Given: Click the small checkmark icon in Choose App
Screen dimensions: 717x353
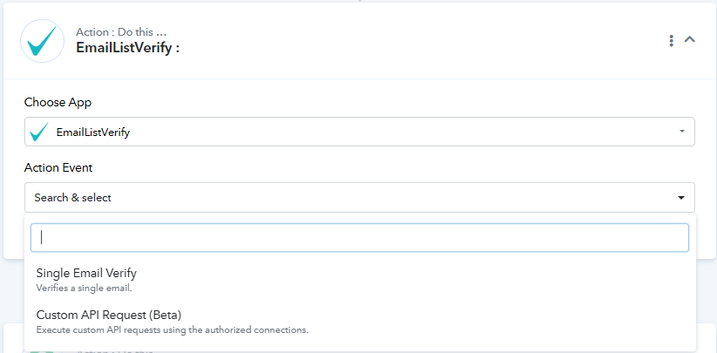Looking at the screenshot, I should click(40, 132).
